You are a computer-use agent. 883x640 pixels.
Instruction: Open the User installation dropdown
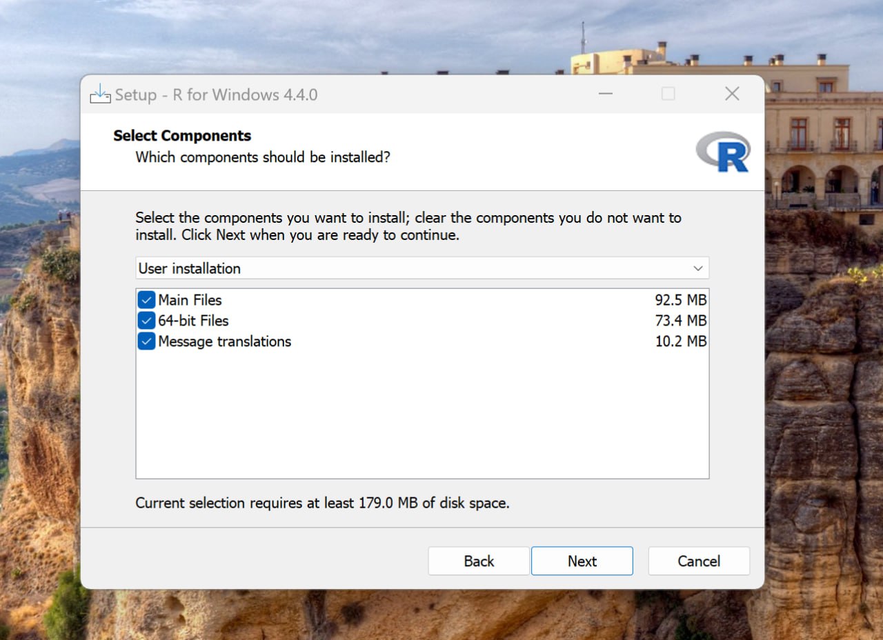pyautogui.click(x=422, y=268)
